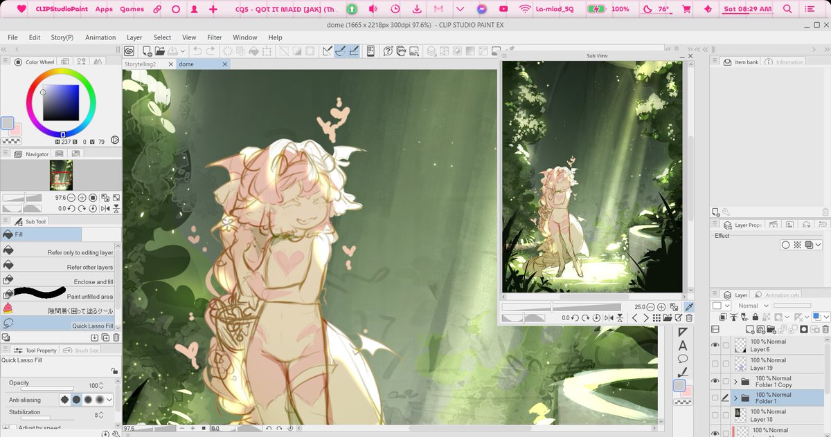This screenshot has width=831, height=437.
Task: Adjust Opacity slider in Tool Property
Action: pos(46,388)
